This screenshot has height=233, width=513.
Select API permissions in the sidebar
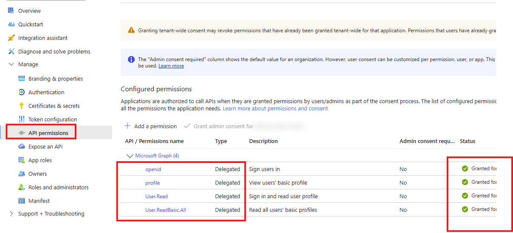48,133
